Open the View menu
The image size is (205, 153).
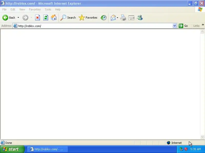(22, 9)
